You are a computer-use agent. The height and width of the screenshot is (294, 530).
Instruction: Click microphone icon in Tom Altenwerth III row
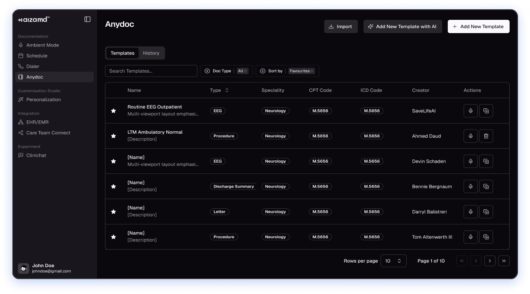470,237
